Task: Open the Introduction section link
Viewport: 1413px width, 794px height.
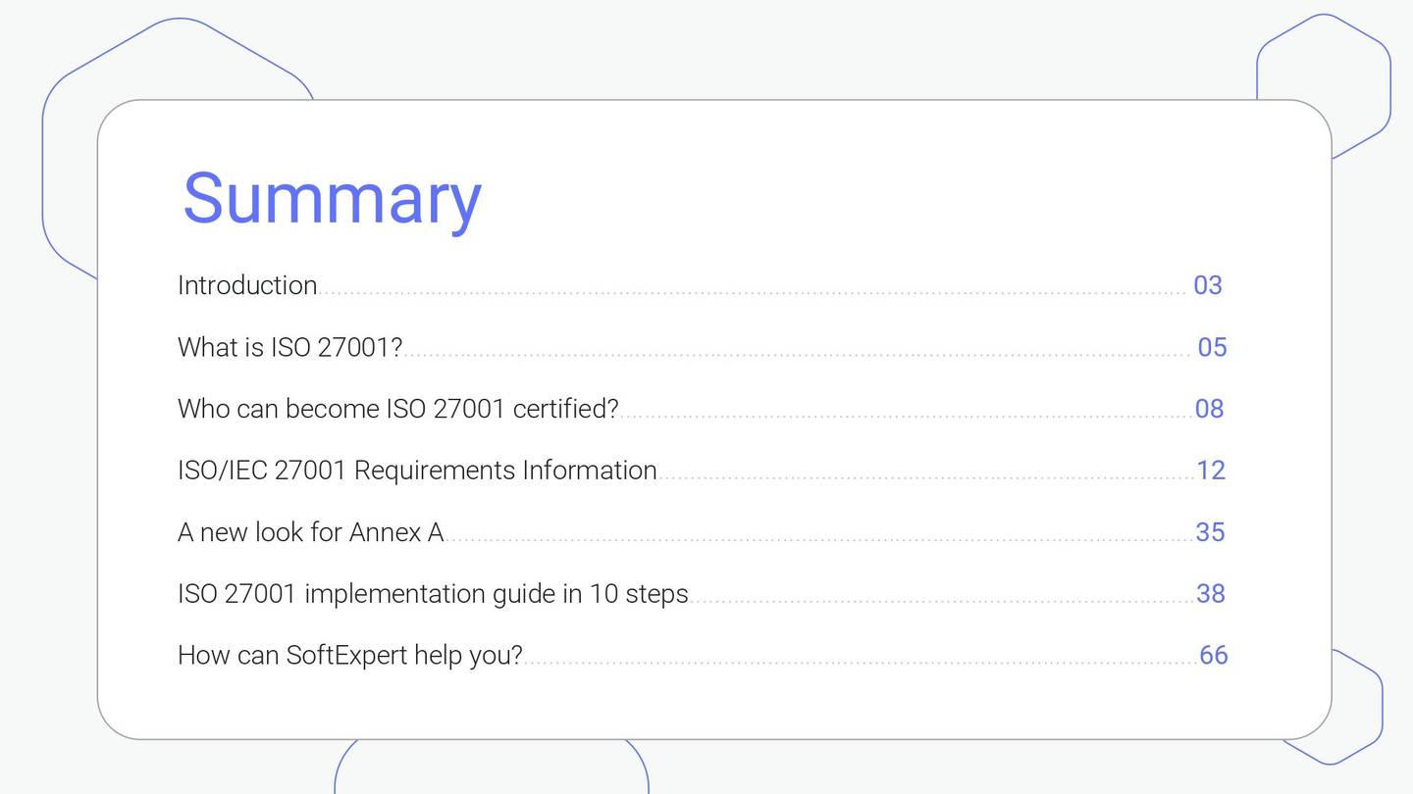Action: [x=247, y=285]
